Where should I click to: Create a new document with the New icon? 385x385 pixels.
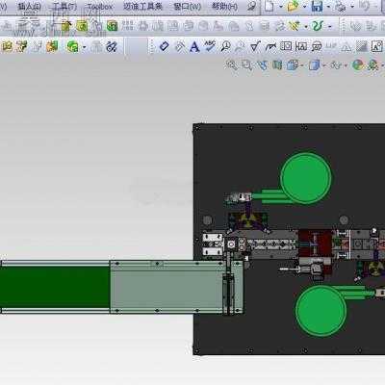(269, 6)
